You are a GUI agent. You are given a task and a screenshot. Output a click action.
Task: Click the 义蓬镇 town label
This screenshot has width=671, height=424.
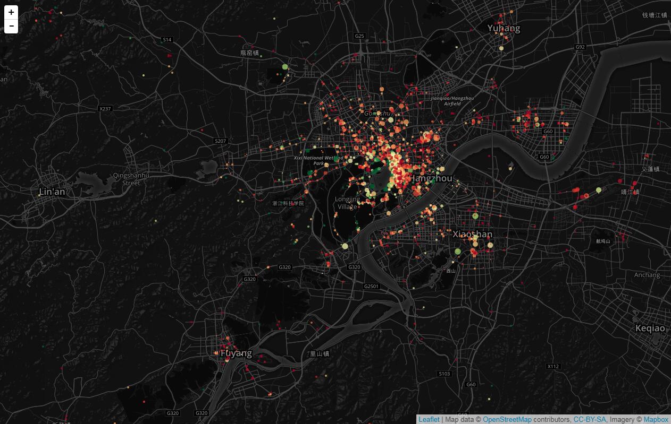(x=650, y=169)
